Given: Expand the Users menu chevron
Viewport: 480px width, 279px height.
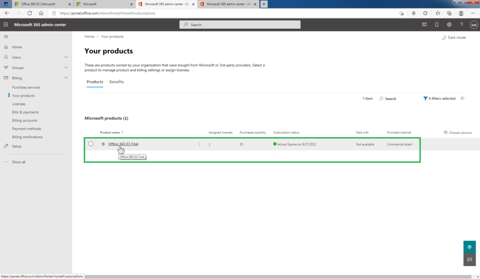Looking at the screenshot, I should point(66,57).
